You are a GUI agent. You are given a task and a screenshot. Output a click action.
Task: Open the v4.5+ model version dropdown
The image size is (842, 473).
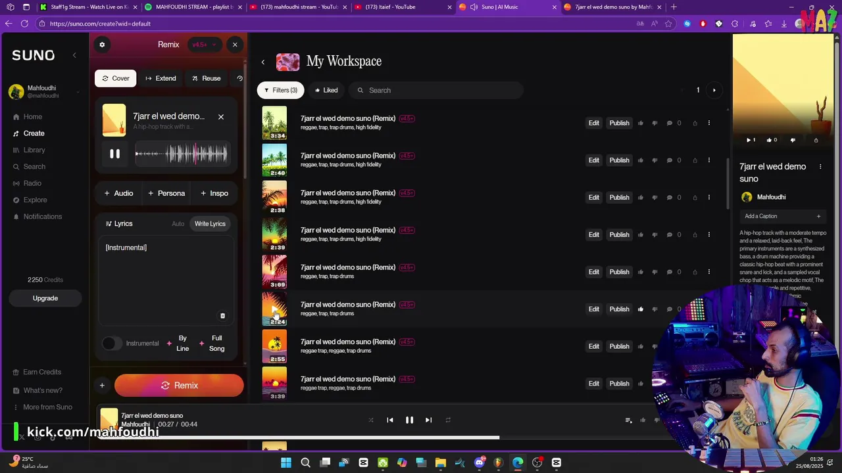[x=204, y=45]
